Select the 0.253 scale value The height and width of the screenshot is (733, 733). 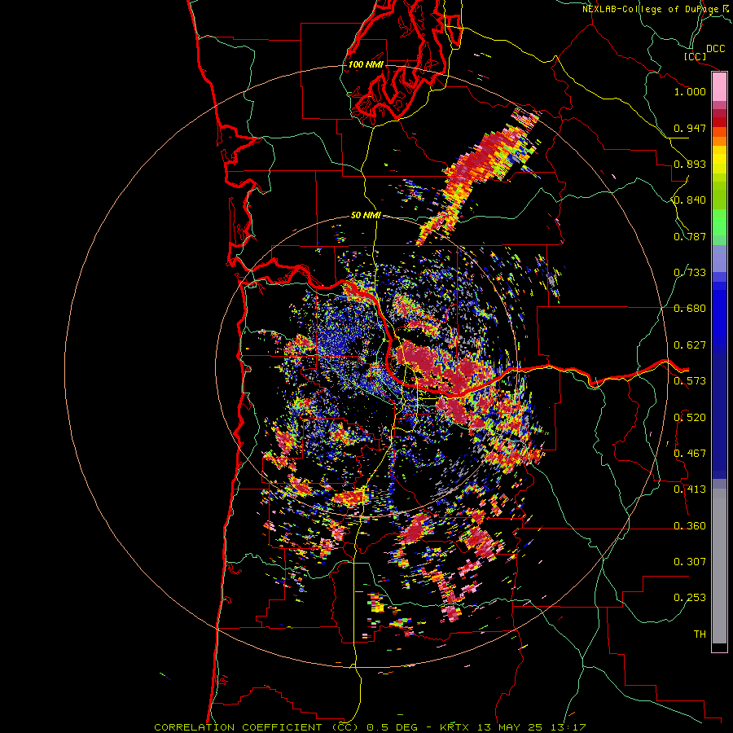point(690,598)
